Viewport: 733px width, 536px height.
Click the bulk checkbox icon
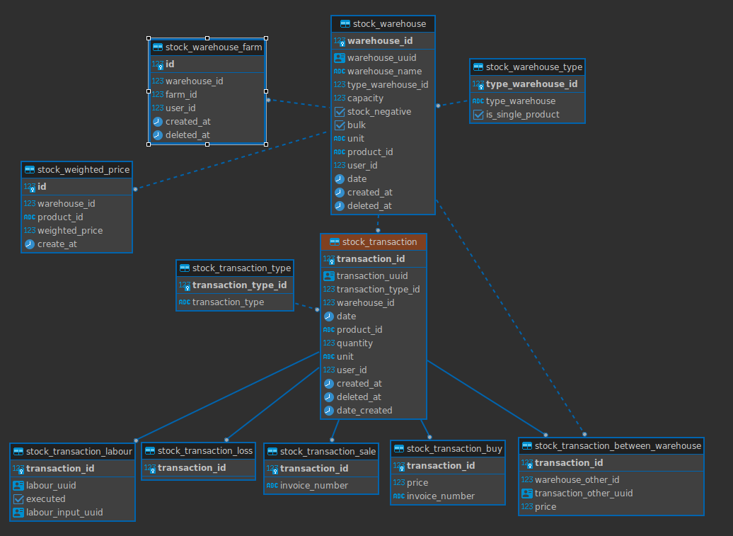point(340,125)
